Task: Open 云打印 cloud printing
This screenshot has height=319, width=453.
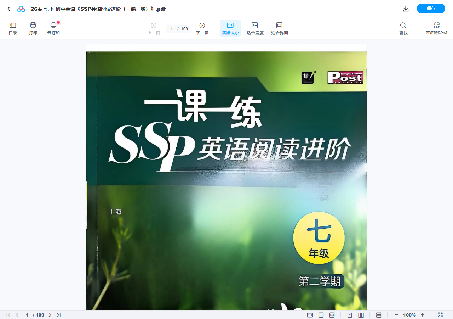Action: 53,28
